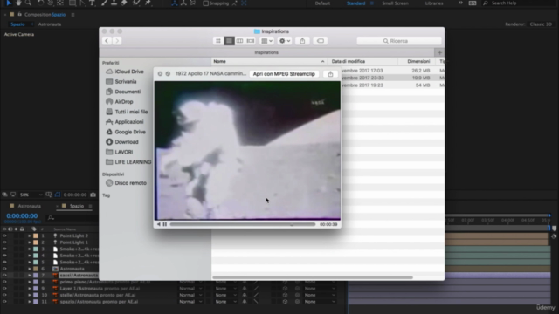This screenshot has height=314, width=559.
Task: Select the Eraser tool
Action: pos(124,3)
